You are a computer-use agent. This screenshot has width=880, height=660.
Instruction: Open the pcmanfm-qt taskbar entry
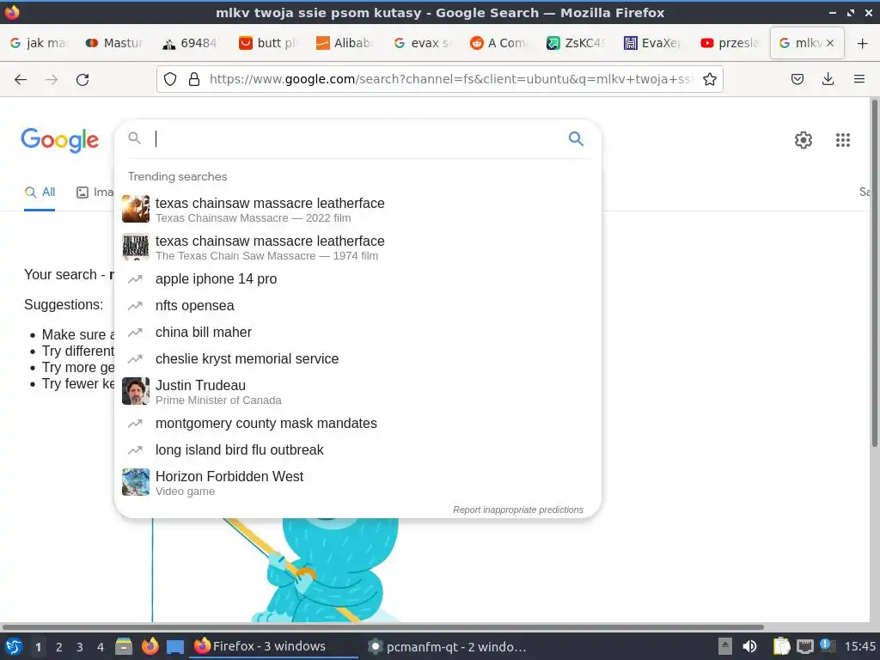point(447,646)
